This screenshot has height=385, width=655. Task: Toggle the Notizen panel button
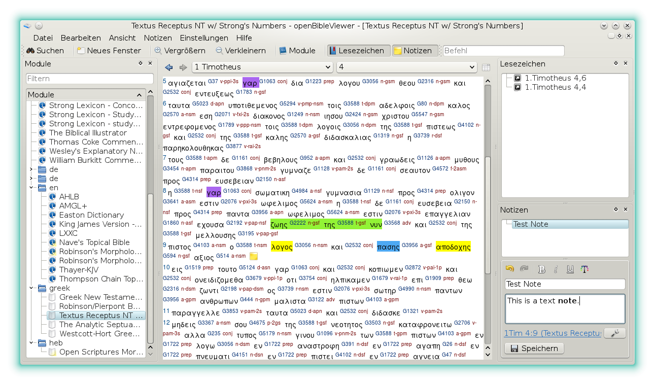(415, 51)
